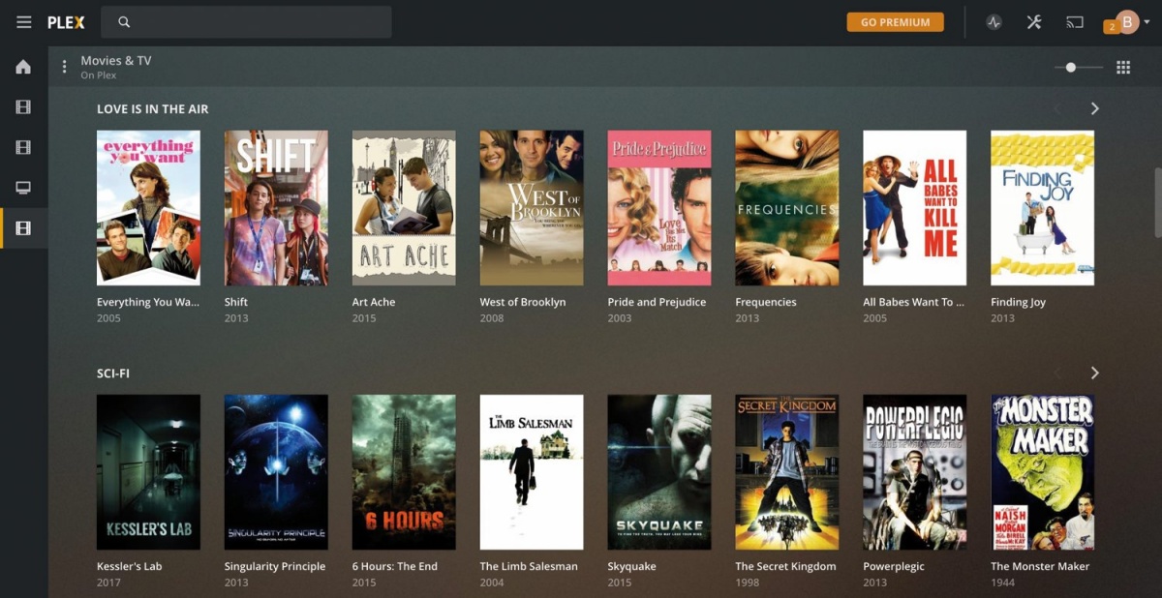Open the Activity pulse icon

(994, 22)
